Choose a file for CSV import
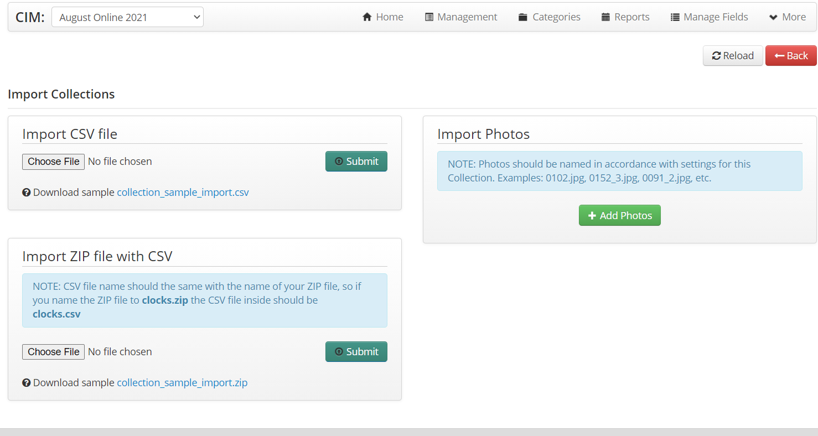 54,162
